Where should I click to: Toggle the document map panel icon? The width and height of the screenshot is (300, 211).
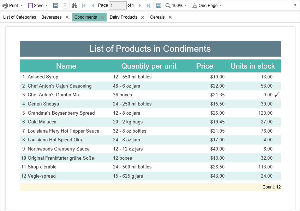click(x=56, y=5)
